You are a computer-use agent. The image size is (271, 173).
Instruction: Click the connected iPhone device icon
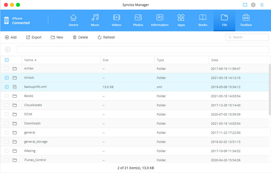tap(7, 20)
